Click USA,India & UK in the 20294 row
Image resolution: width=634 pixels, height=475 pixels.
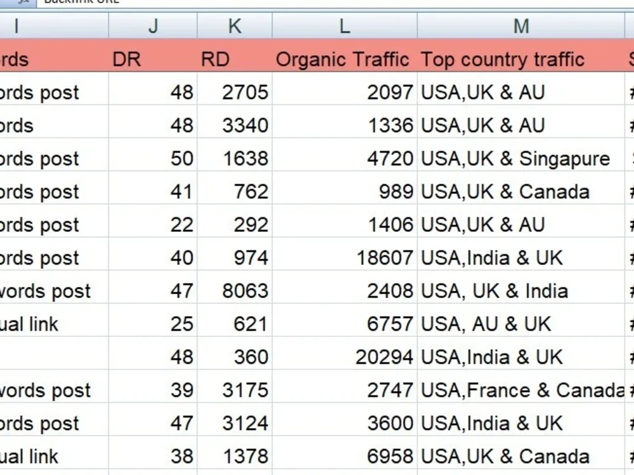coord(521,354)
